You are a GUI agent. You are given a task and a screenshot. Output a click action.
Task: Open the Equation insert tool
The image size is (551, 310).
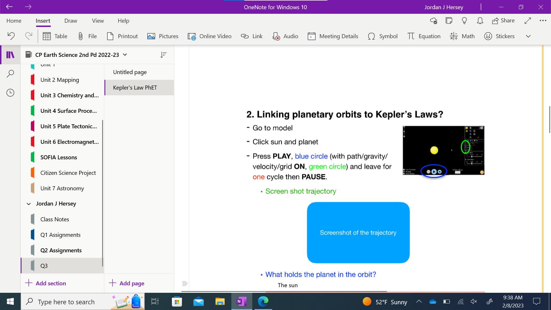(424, 36)
